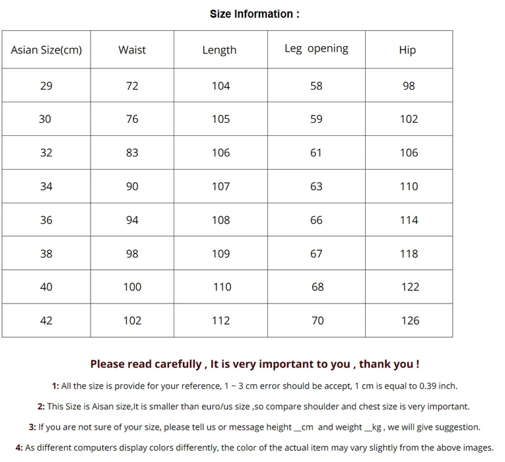Image resolution: width=505 pixels, height=462 pixels.
Task: Select size 29 in the Asian Size column
Action: pyautogui.click(x=46, y=86)
